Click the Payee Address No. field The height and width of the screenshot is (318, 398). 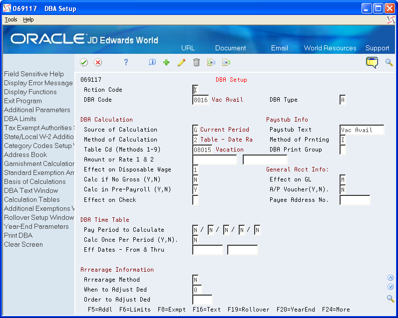pyautogui.click(x=355, y=200)
